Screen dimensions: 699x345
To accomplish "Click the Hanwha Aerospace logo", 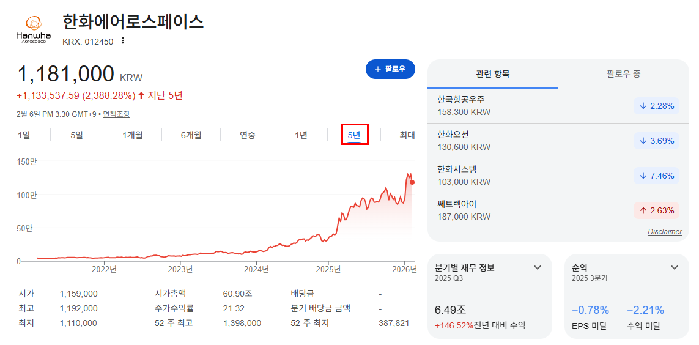I will (x=33, y=30).
